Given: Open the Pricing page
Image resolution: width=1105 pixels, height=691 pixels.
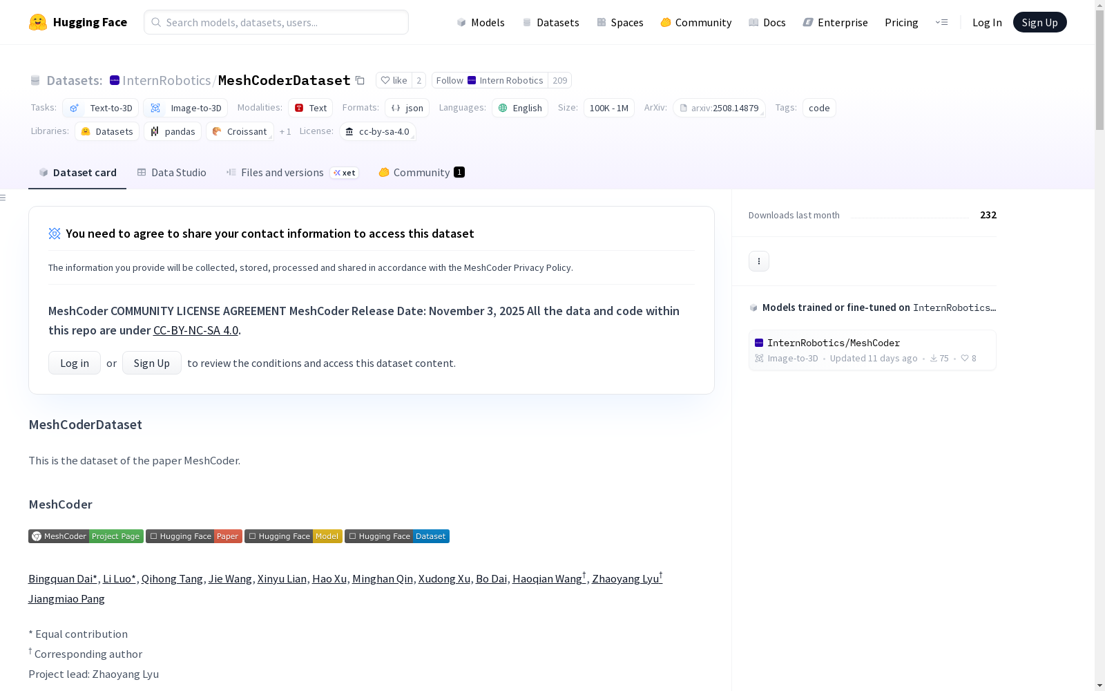Looking at the screenshot, I should [901, 22].
